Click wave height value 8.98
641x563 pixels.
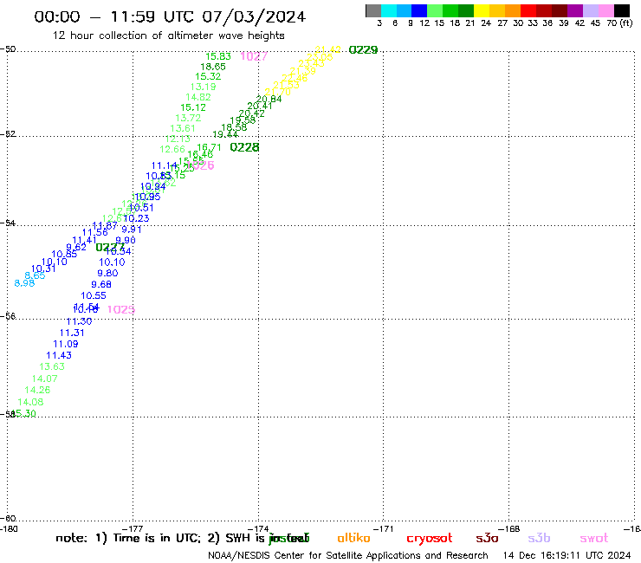click(24, 283)
